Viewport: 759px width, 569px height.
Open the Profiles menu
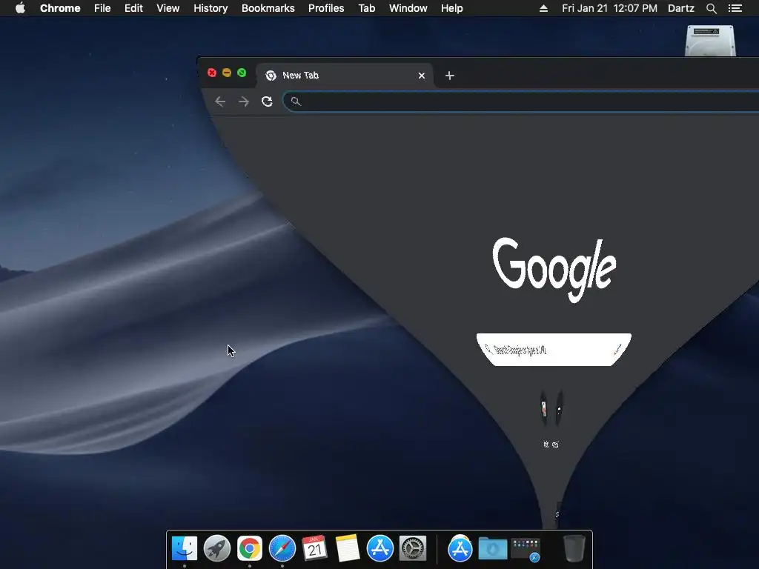pos(326,8)
